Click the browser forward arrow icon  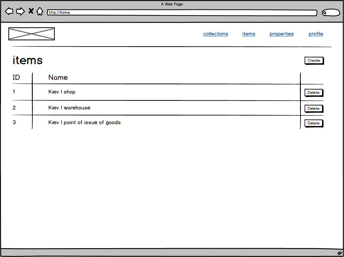(21, 11)
